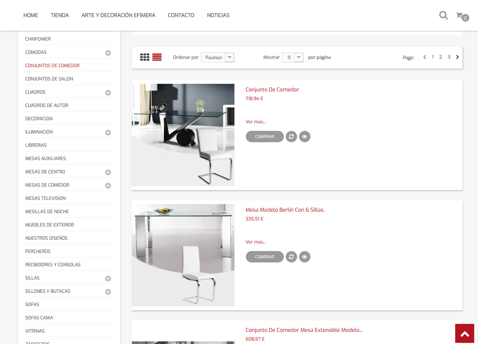
Task: Select the MESAS DE COMEDOR category label
Action: [x=47, y=185]
